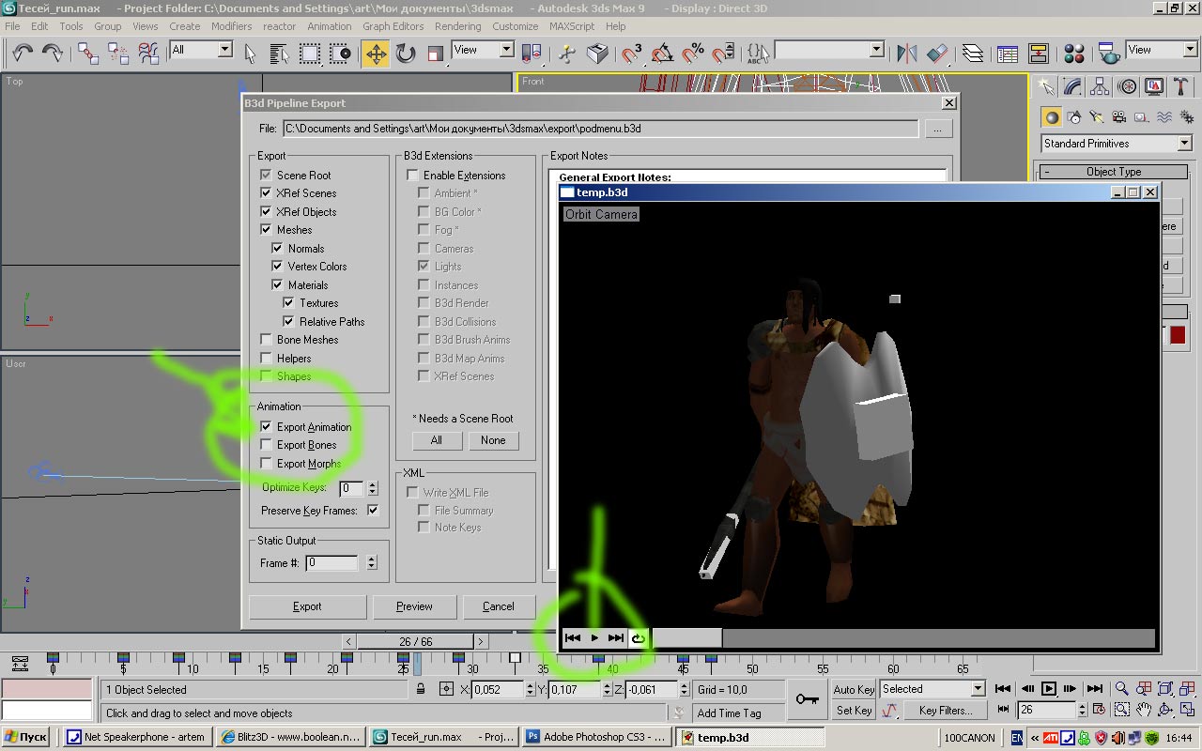The image size is (1202, 751).
Task: Click the Select and Rotate tool
Action: pyautogui.click(x=406, y=54)
